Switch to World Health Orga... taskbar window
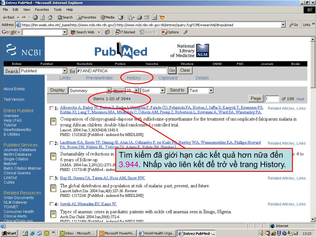Image resolution: width=316 pixels, height=237 pixels. coord(157,233)
